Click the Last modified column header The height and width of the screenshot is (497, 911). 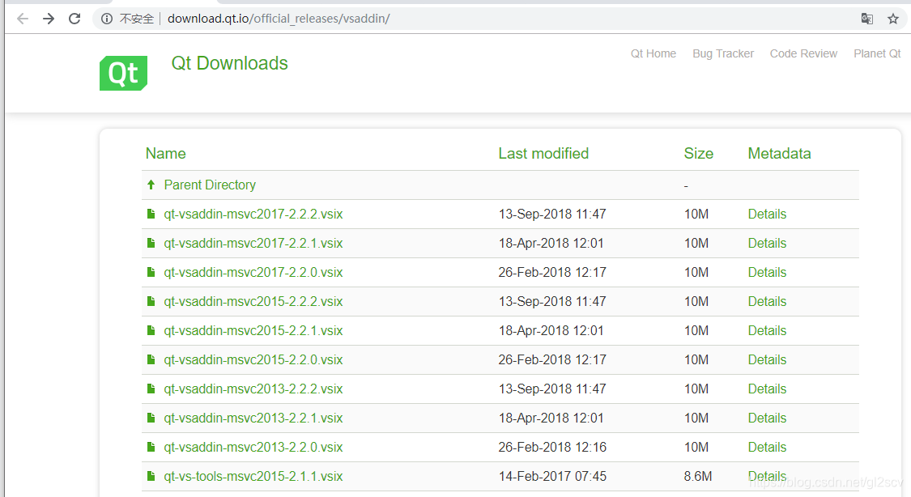[x=543, y=153]
